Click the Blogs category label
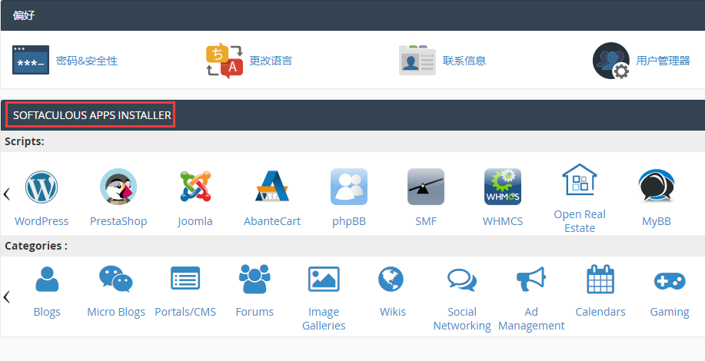705x361 pixels. tap(47, 312)
